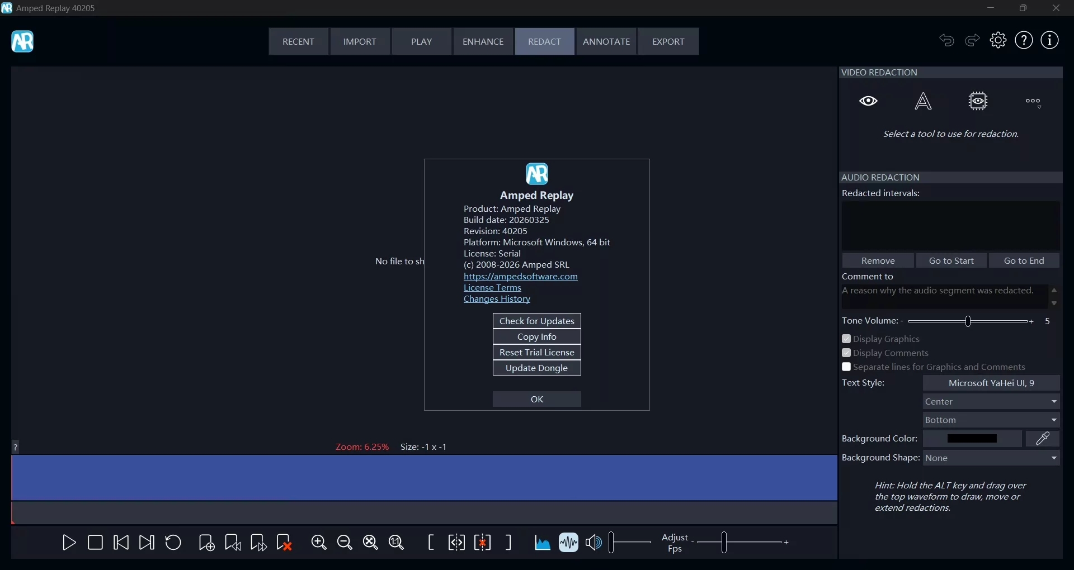Open the ampedsoftware.com link
The height and width of the screenshot is (570, 1074).
click(x=521, y=277)
